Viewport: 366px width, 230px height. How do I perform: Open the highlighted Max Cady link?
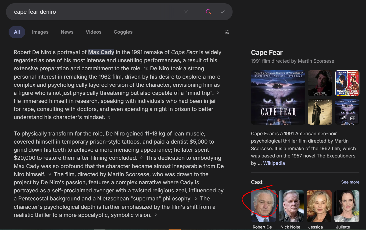point(101,52)
